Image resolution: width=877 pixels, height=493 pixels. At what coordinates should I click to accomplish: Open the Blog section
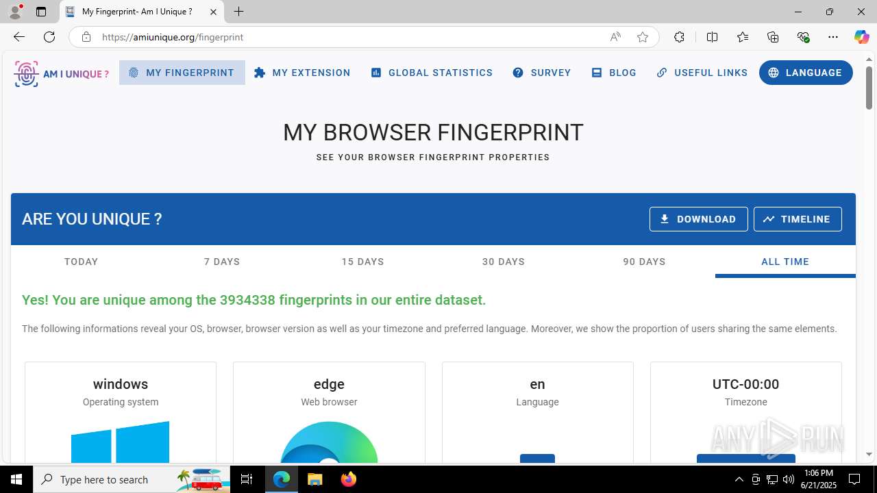point(614,73)
